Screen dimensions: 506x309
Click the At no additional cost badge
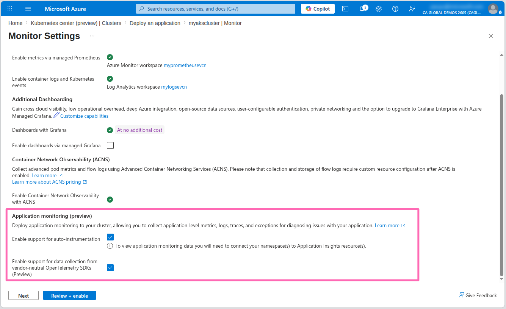[139, 130]
